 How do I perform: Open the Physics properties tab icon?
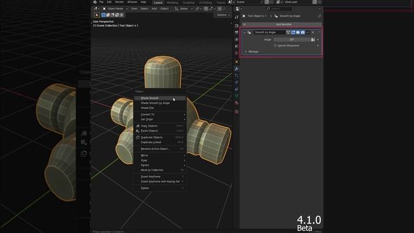click(237, 82)
